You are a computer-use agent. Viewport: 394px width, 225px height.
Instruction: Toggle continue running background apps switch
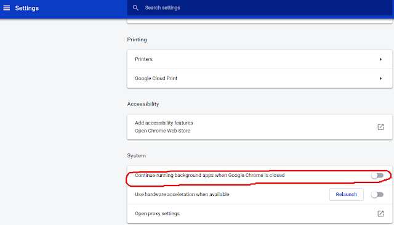(x=377, y=176)
